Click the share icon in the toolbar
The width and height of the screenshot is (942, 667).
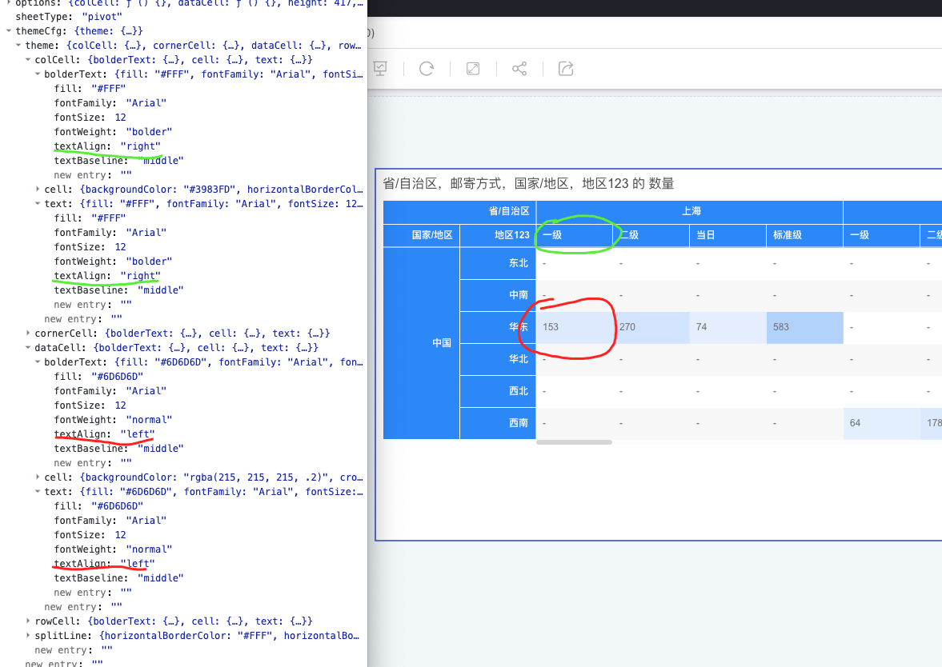coord(519,69)
